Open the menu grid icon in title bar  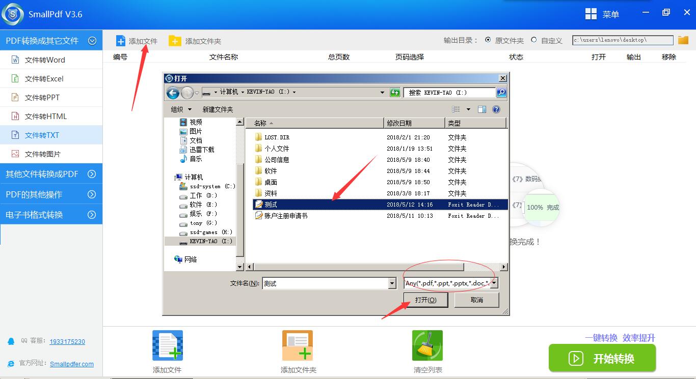point(591,14)
